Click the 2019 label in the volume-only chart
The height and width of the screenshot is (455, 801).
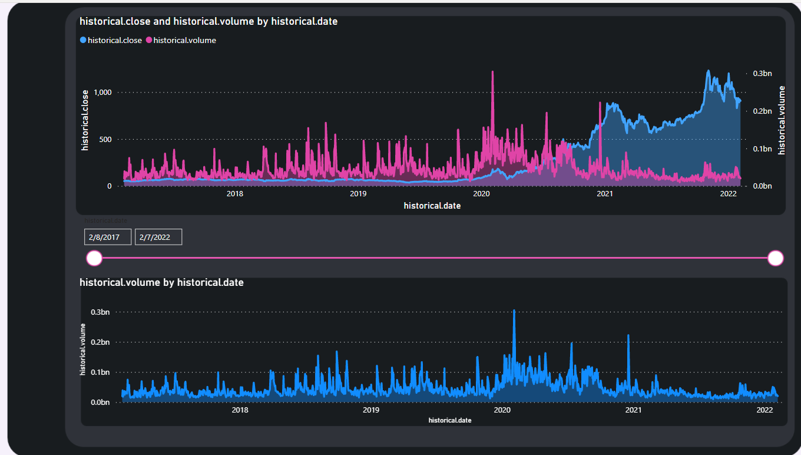(x=370, y=410)
